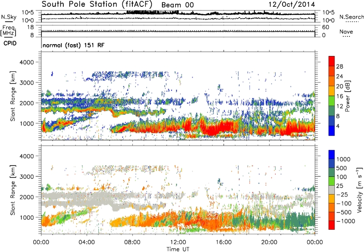Select the Beam 00 label
Screen dimensions: 364x252
(177, 5)
